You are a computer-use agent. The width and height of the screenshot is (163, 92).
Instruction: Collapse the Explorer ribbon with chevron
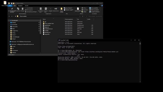[x=100, y=6]
